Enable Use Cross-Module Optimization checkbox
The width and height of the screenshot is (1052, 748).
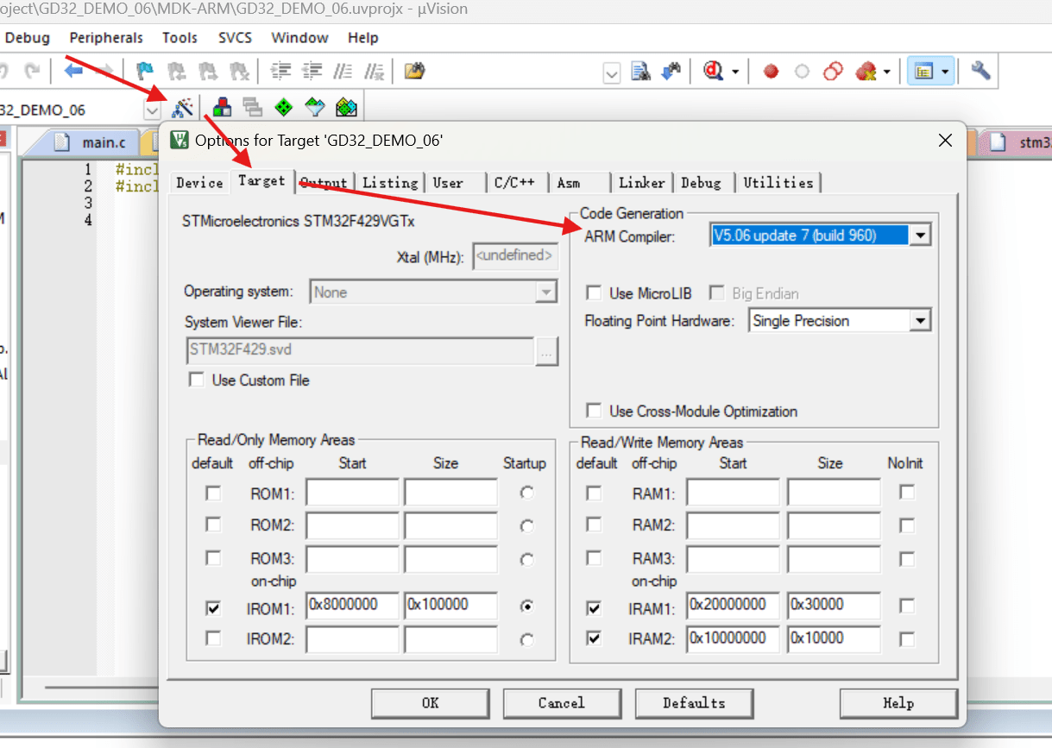(594, 411)
